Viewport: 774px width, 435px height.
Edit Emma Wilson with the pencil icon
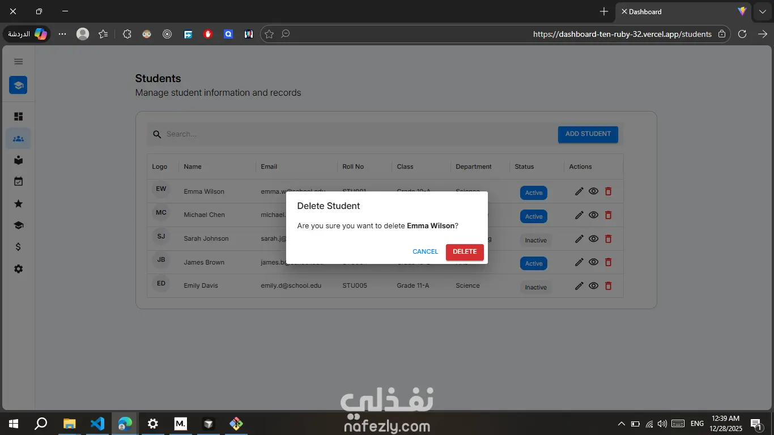click(x=579, y=191)
